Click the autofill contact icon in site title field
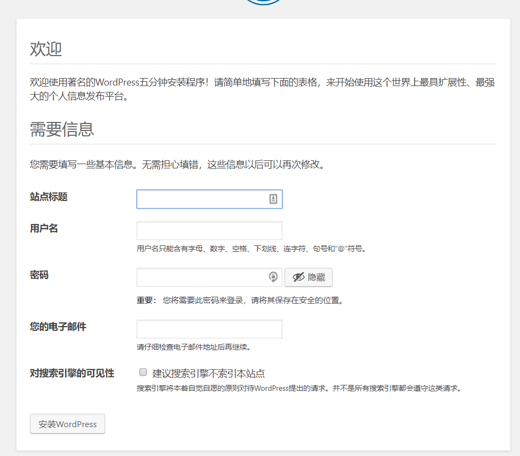This screenshot has height=456, width=520. click(272, 198)
